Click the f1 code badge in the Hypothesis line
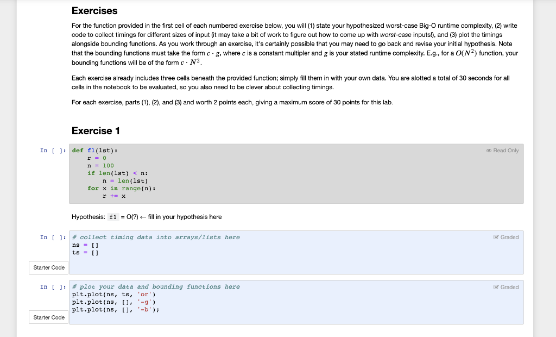 coord(112,216)
